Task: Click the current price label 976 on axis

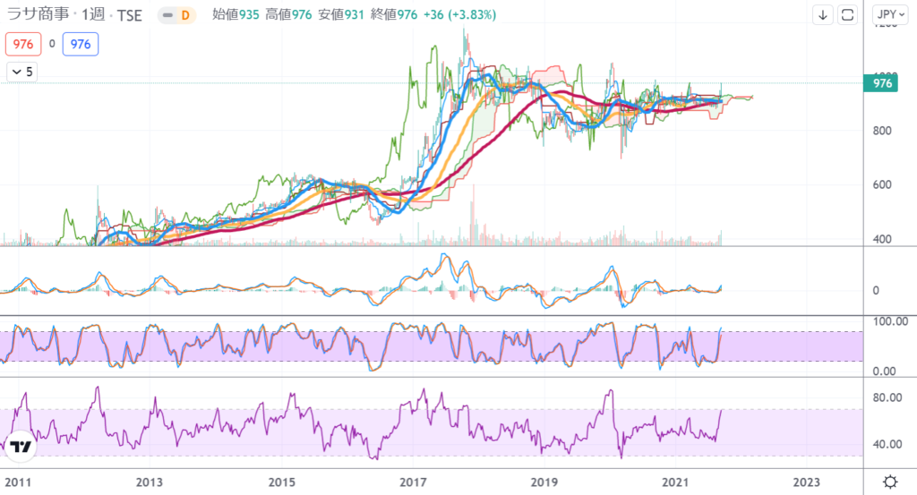Action: [882, 83]
